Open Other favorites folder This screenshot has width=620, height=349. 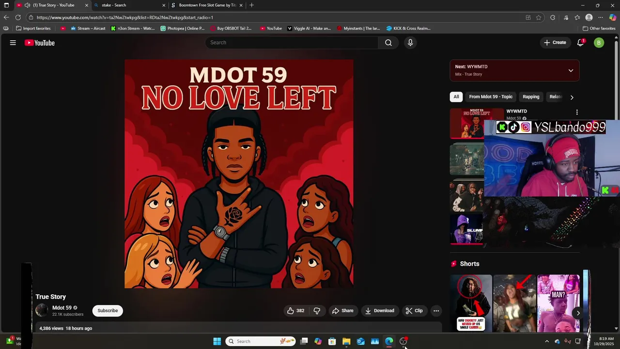coord(599,28)
